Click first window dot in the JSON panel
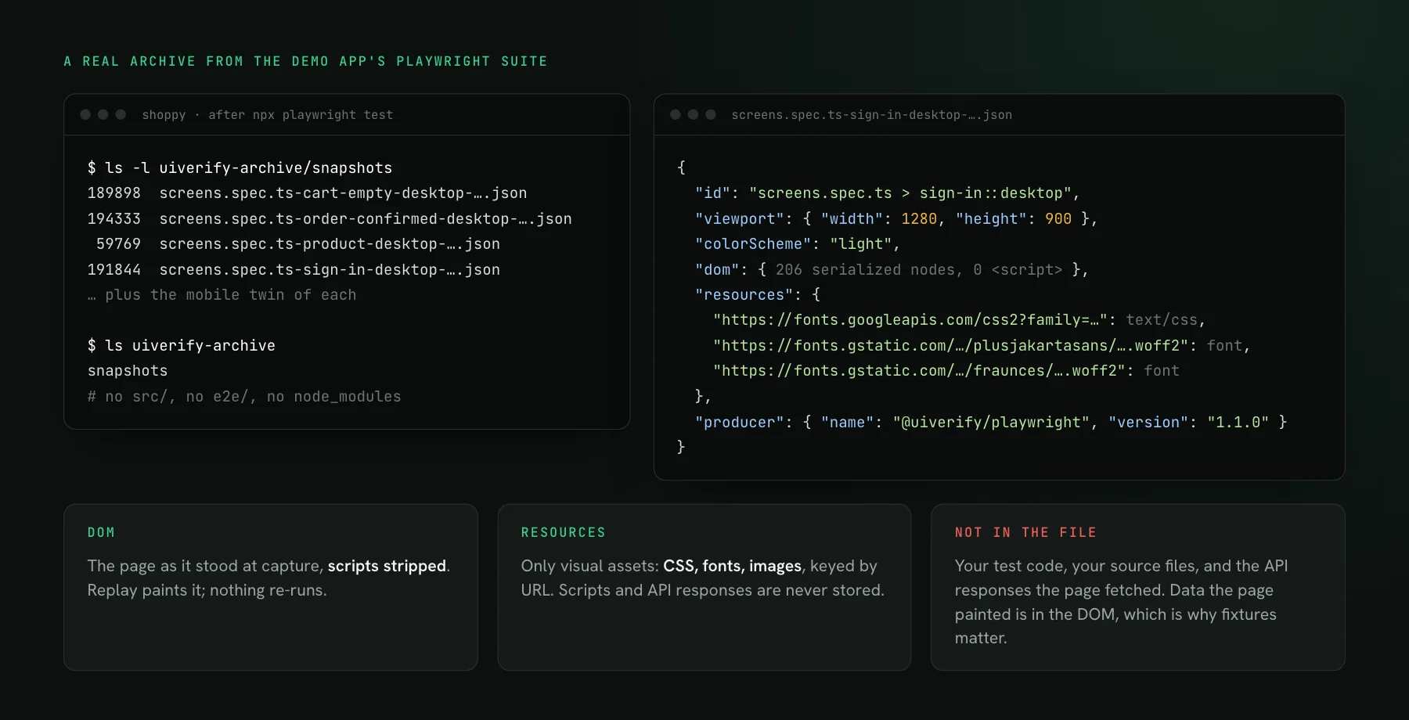The image size is (1409, 720). click(x=676, y=115)
